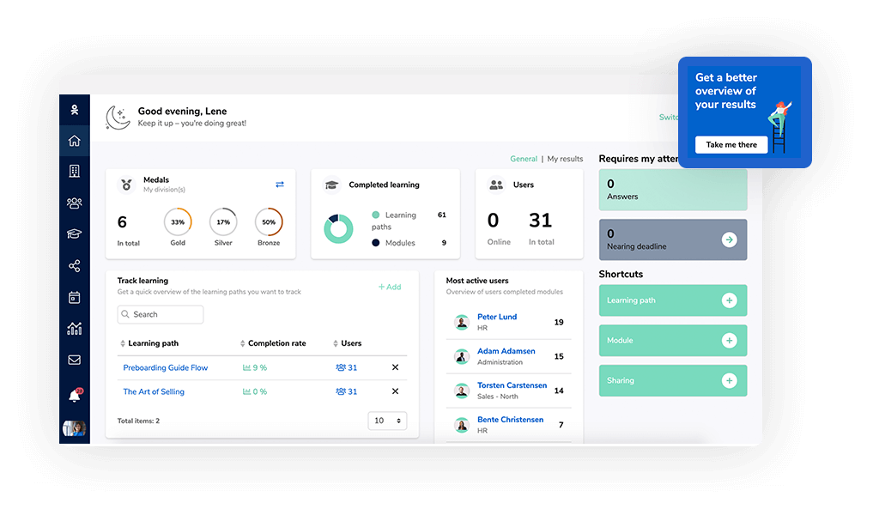View statistics via the bar chart icon
Screen dimensions: 873x509
[x=75, y=328]
